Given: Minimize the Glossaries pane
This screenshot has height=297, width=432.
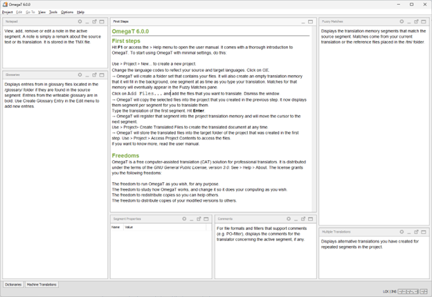Looking at the screenshot, I should tap(87, 75).
